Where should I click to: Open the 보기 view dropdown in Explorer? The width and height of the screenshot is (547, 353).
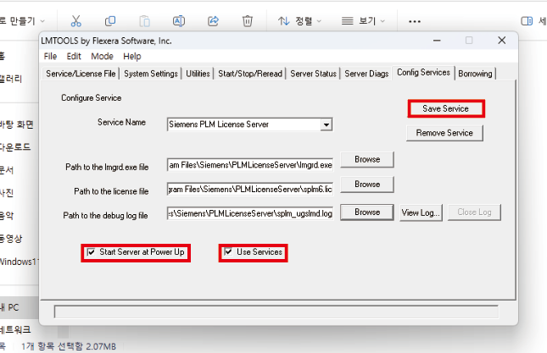363,21
